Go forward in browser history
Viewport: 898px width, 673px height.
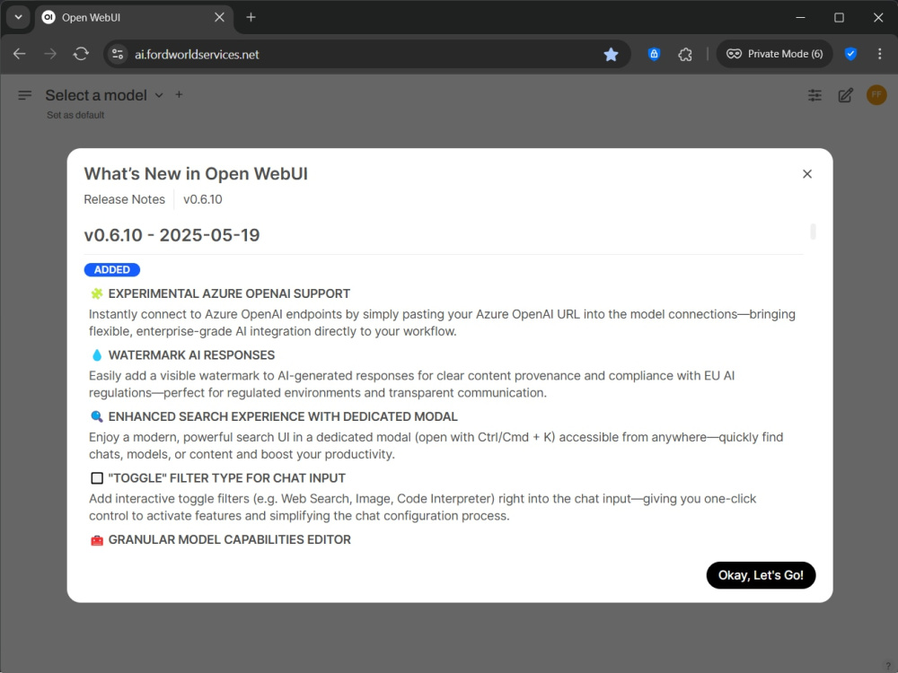pyautogui.click(x=50, y=54)
